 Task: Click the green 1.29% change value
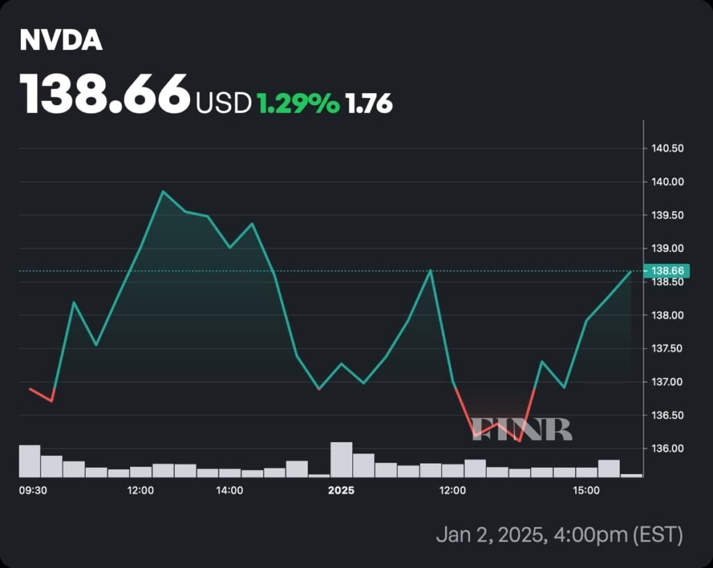click(298, 104)
